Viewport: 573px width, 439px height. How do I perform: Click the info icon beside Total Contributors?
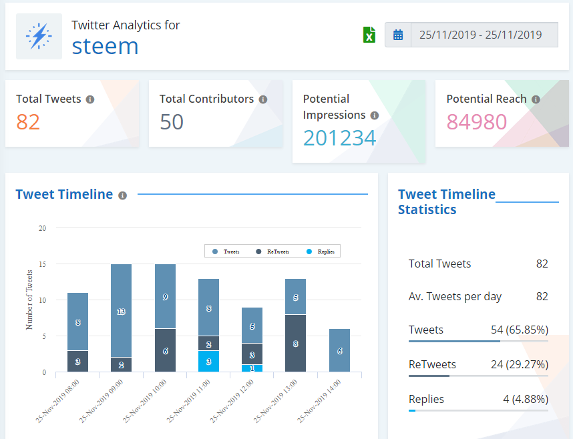coord(263,99)
